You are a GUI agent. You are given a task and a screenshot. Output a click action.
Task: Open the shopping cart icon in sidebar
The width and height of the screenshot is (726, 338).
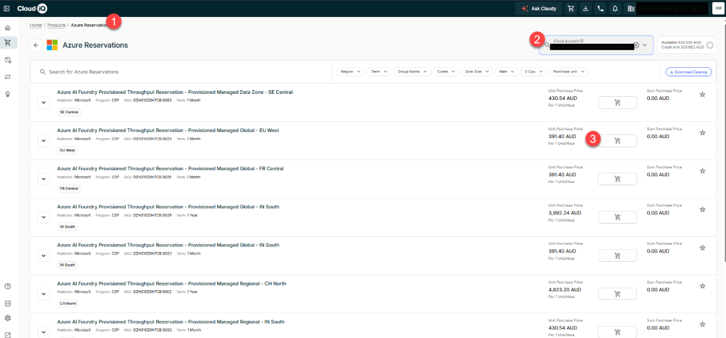(x=7, y=42)
